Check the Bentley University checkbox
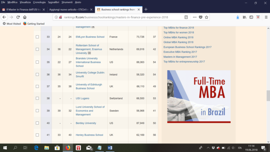The image size is (270, 152). coord(37,123)
